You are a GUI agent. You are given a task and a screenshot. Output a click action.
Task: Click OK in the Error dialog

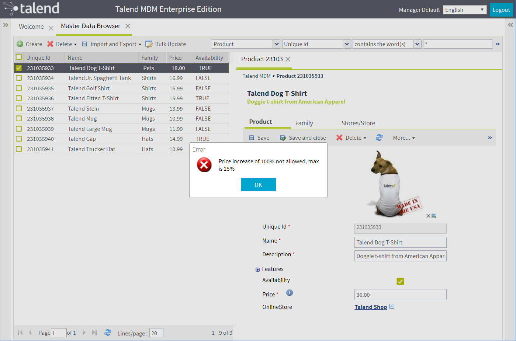[258, 185]
